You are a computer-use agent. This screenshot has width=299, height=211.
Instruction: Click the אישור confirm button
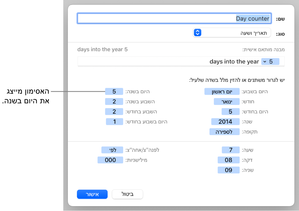(92, 194)
